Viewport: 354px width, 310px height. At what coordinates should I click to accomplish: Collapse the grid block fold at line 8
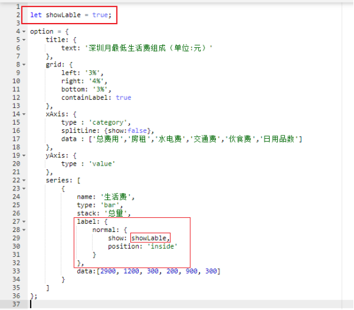tap(24, 65)
